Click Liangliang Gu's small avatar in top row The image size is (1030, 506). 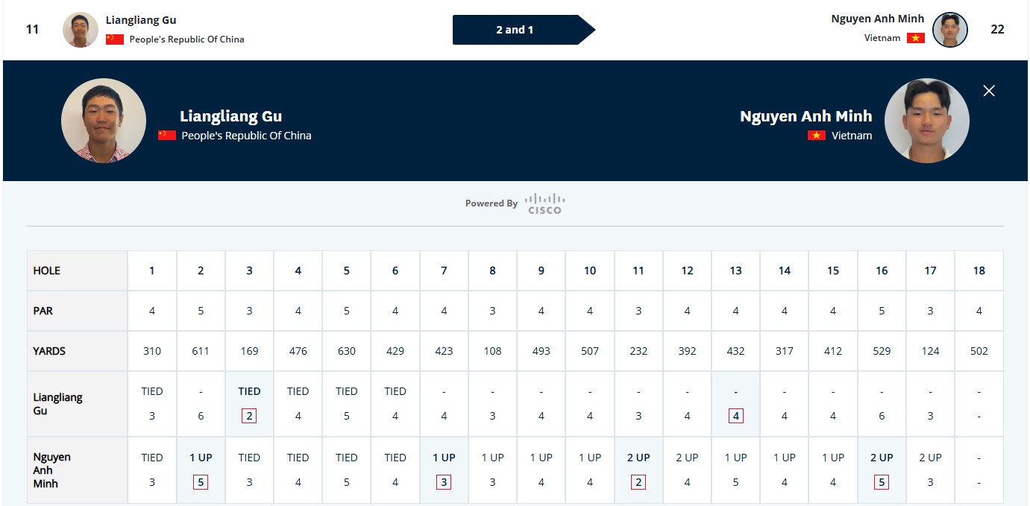pos(81,30)
